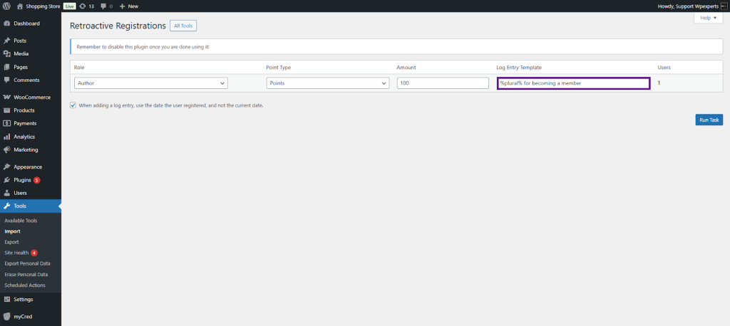
Task: Click the All Tools button
Action: (x=182, y=26)
